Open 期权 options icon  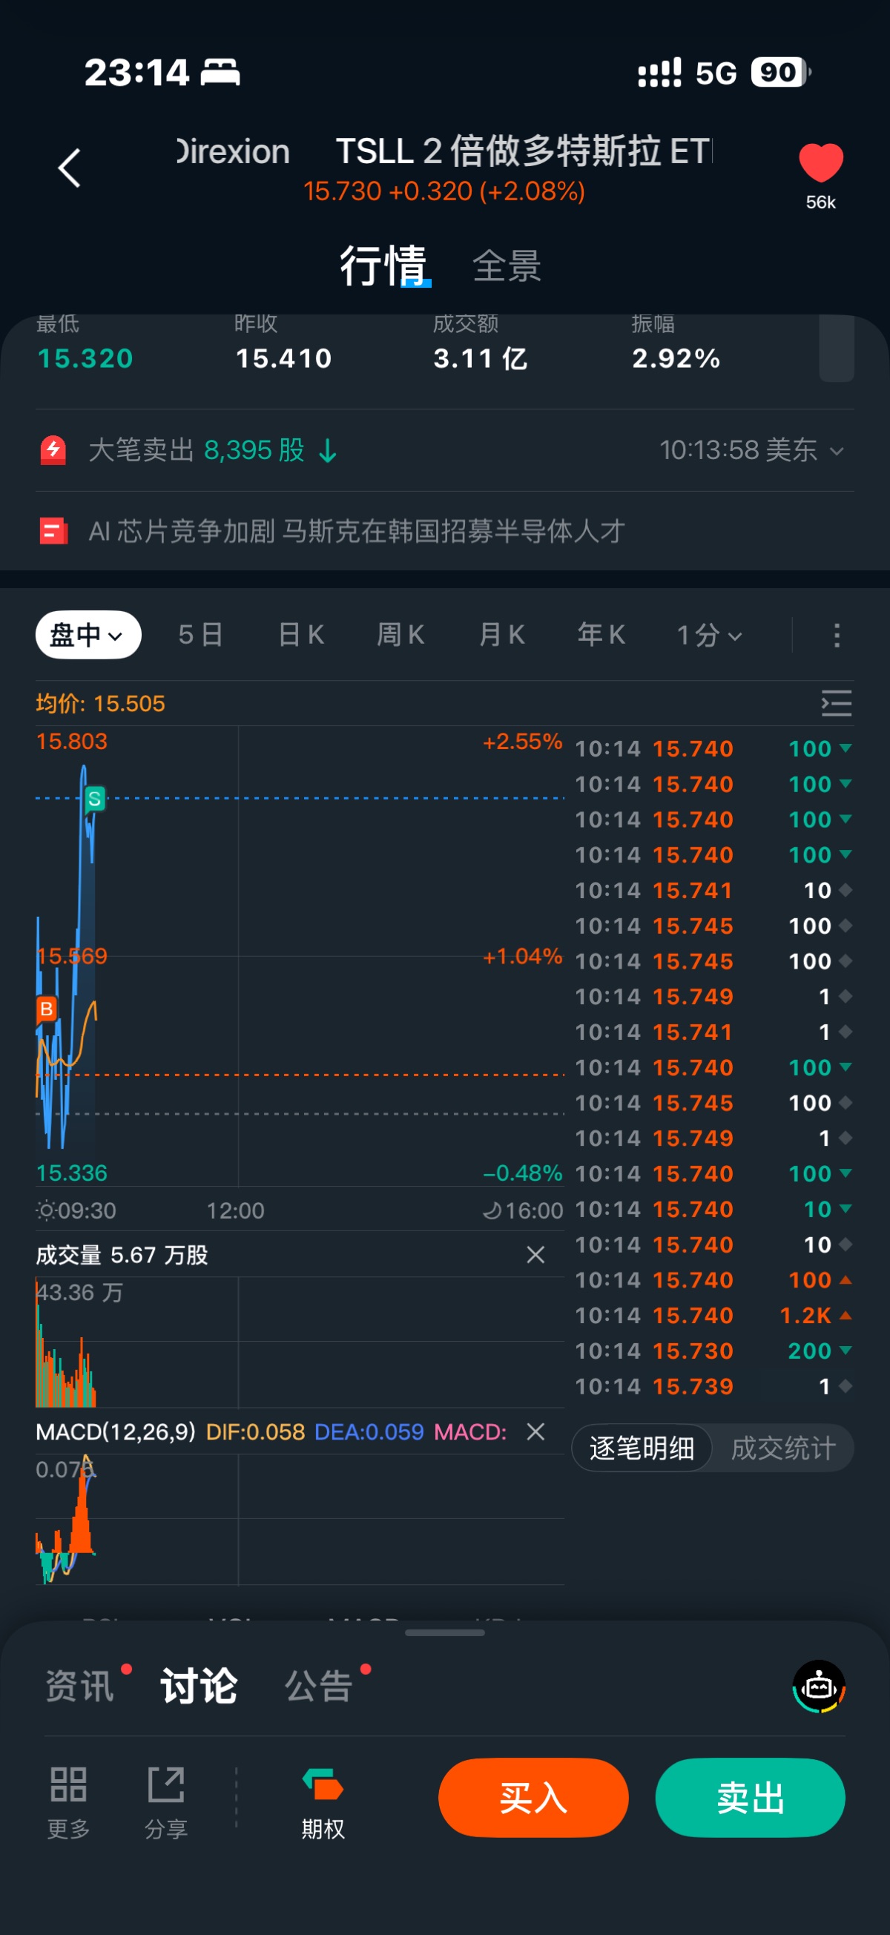(323, 1784)
